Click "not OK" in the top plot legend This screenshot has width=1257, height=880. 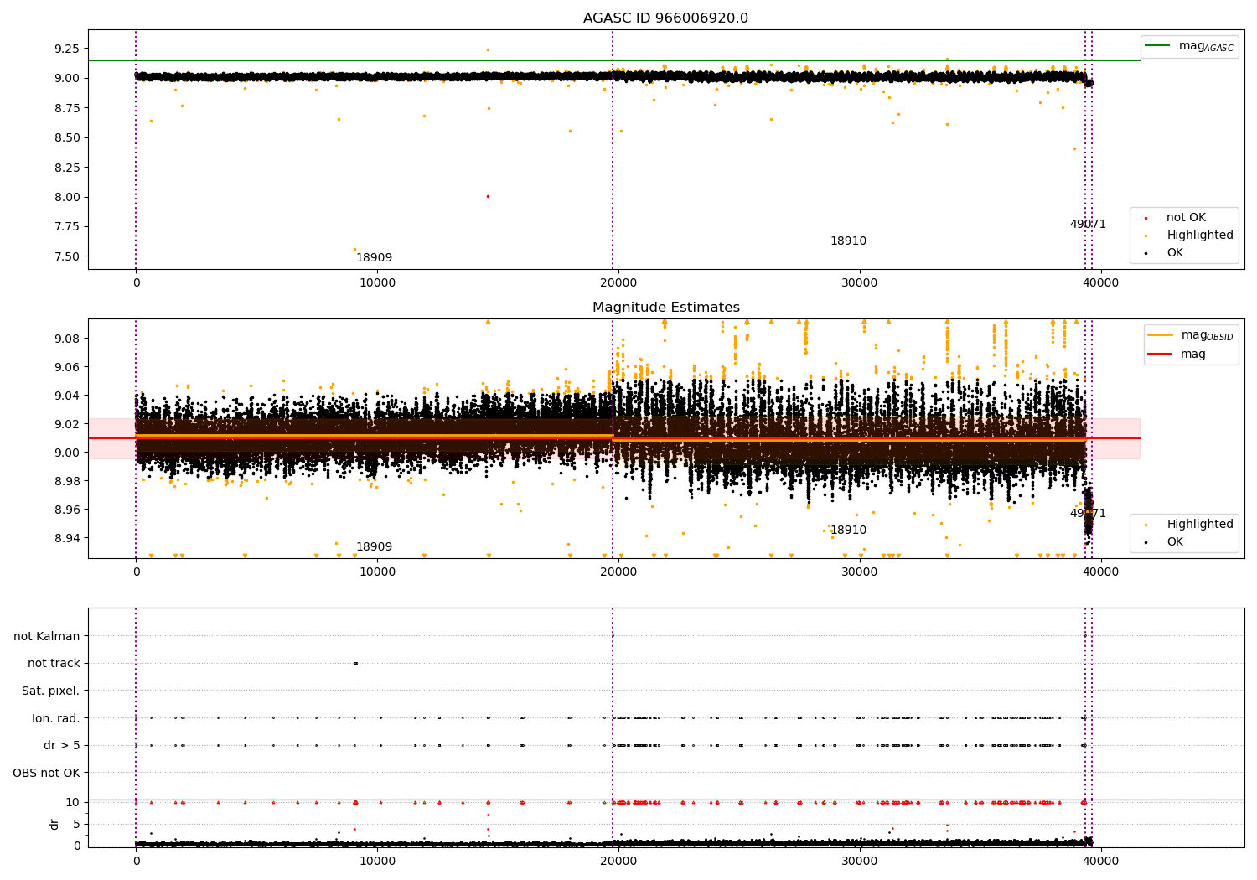(1185, 218)
